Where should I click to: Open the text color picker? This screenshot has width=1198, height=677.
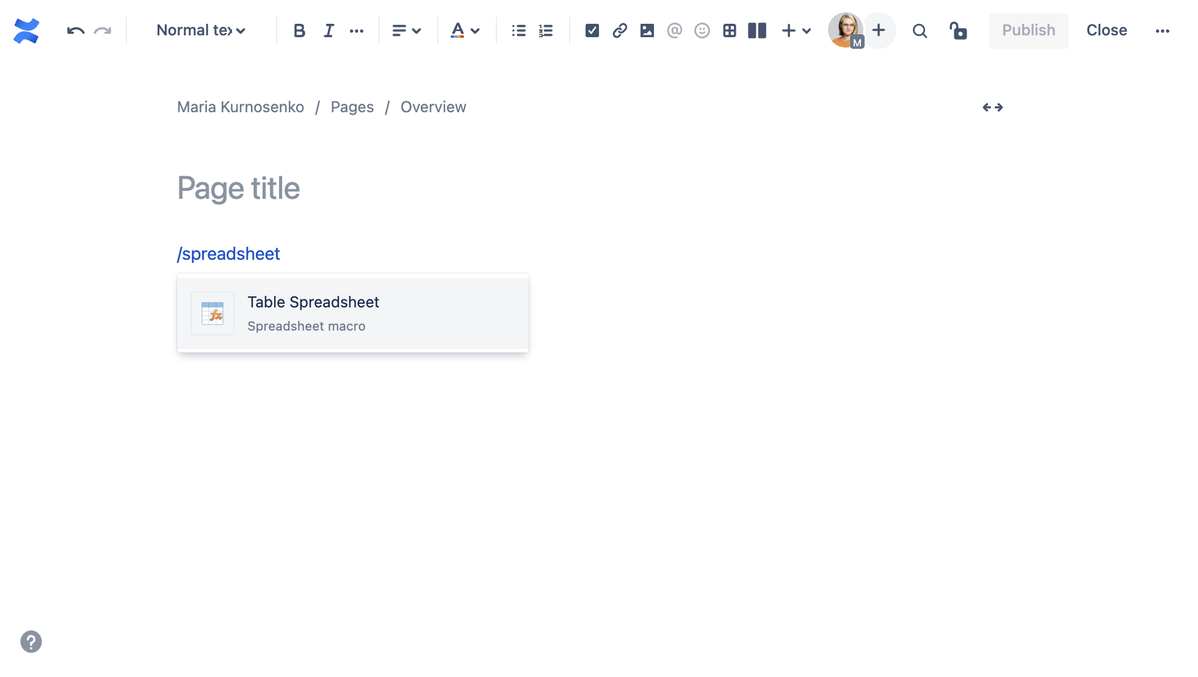[465, 30]
